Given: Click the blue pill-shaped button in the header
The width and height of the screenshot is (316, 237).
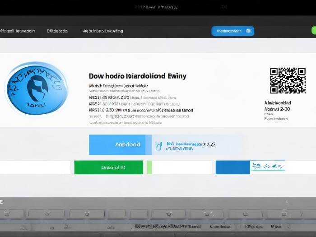Looking at the screenshot, I should click(x=232, y=31).
